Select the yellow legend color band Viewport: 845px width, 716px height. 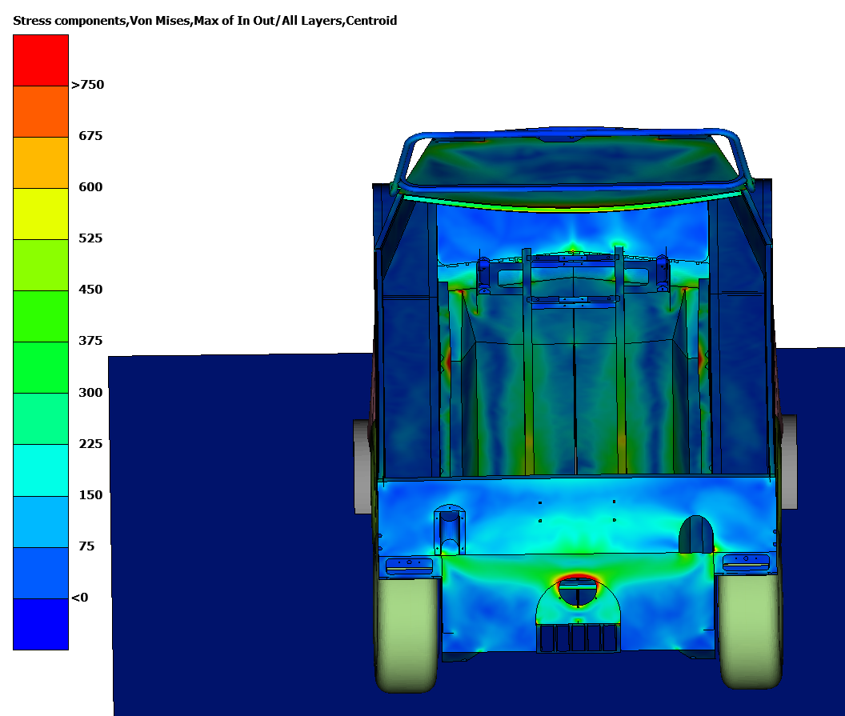[x=41, y=214]
